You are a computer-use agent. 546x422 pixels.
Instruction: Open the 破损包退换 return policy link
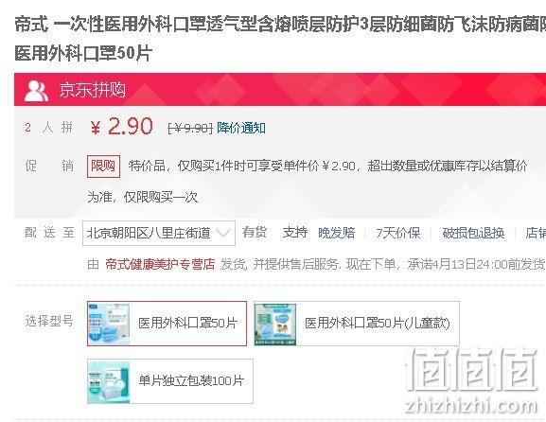(x=473, y=233)
